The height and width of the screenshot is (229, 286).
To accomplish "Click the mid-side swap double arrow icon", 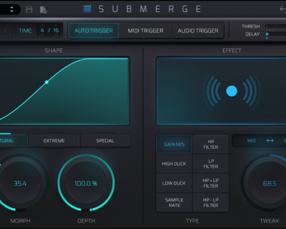I will coord(270,141).
